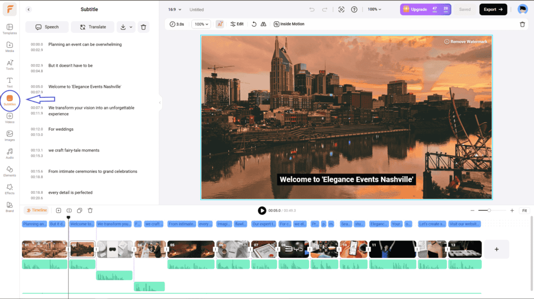
Task: Select subtitle 'Planning an event can be overwhelming'
Action: pyautogui.click(x=85, y=45)
